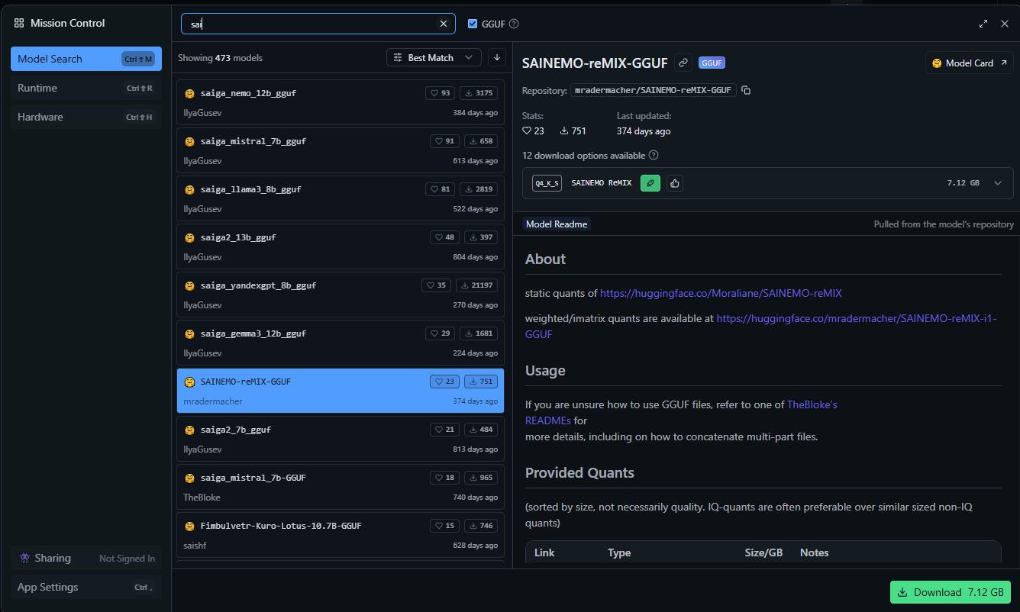The width and height of the screenshot is (1020, 612).
Task: Toggle sort direction with the down arrow
Action: [x=496, y=57]
